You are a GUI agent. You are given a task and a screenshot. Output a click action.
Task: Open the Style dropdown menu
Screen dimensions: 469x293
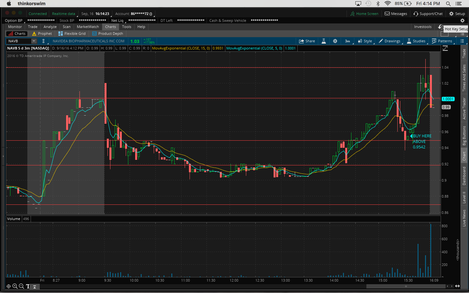pyautogui.click(x=365, y=41)
